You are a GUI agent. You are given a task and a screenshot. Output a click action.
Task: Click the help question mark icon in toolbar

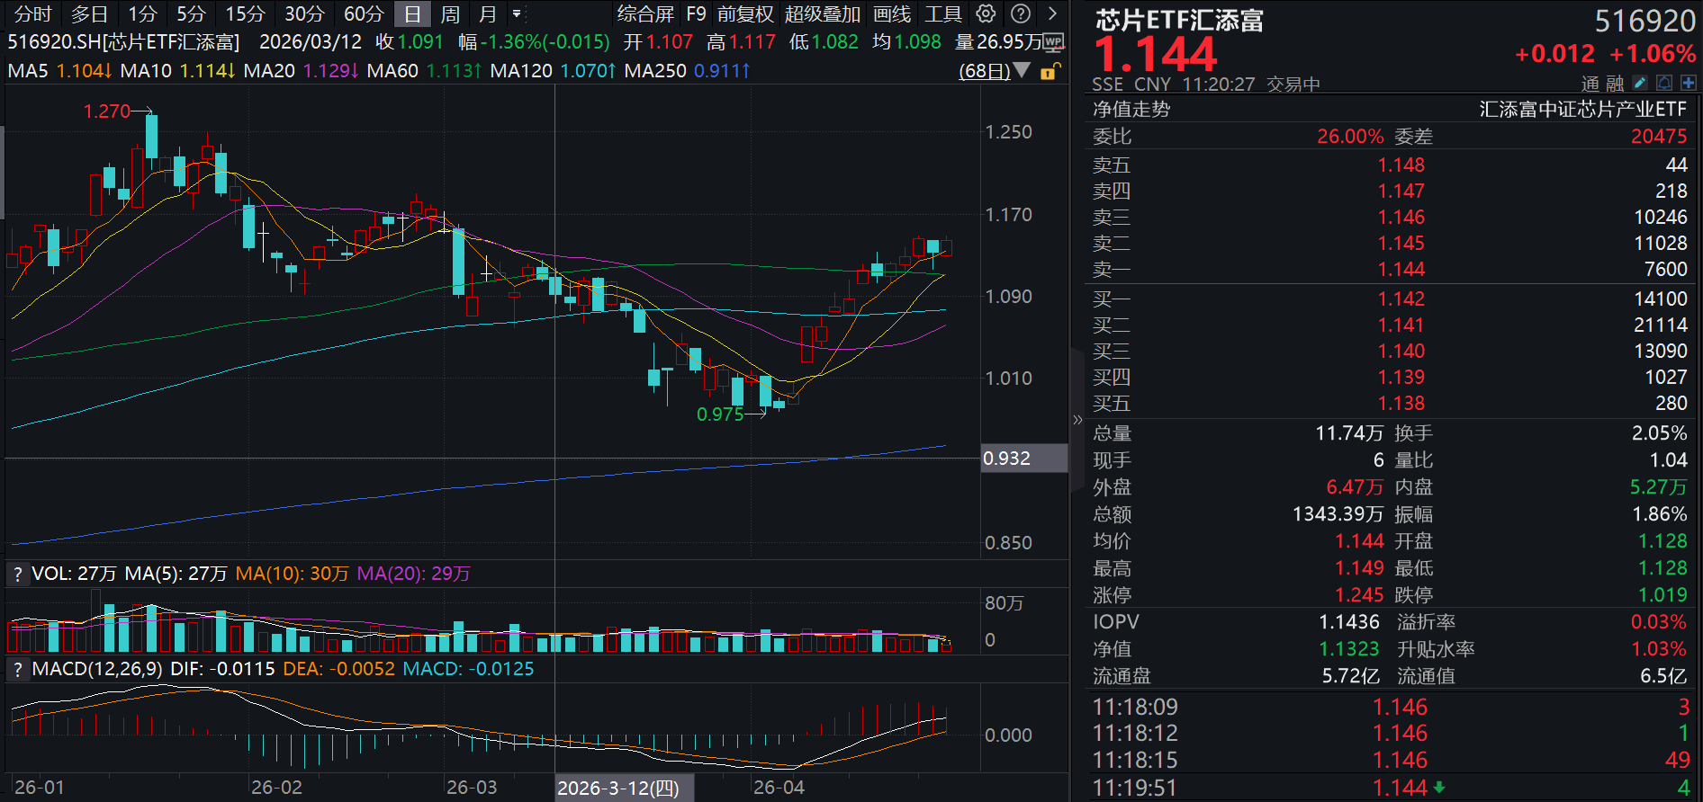tap(1021, 13)
